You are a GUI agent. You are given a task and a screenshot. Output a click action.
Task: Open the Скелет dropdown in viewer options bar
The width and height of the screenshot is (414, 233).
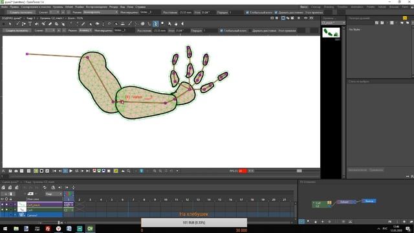50,30
